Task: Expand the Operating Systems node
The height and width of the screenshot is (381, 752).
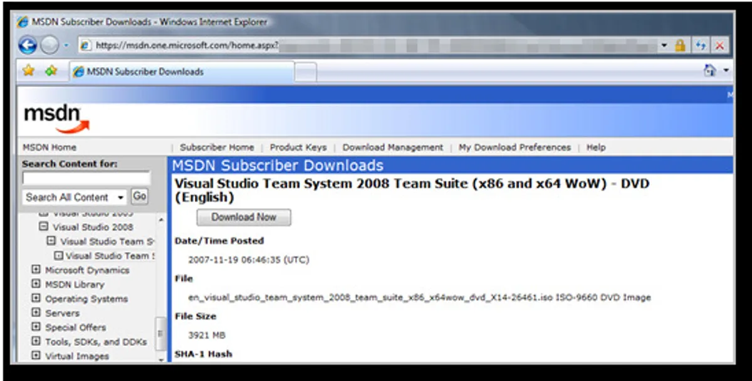Action: tap(36, 299)
